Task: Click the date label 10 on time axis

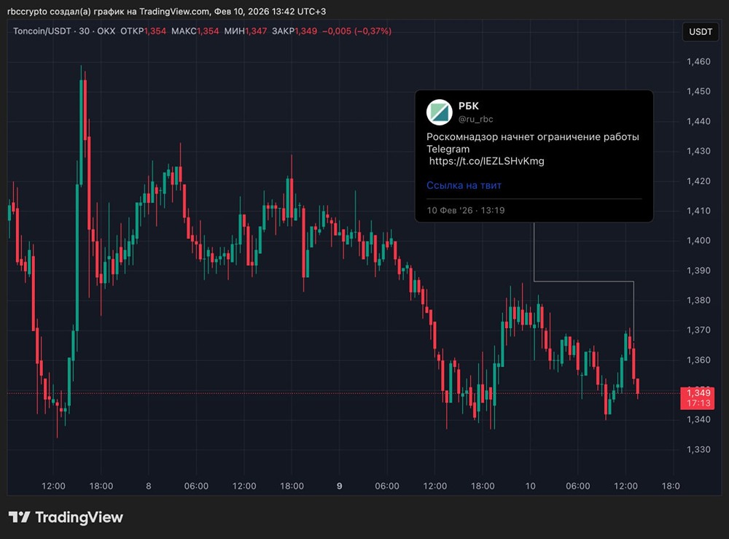Action: [x=530, y=486]
